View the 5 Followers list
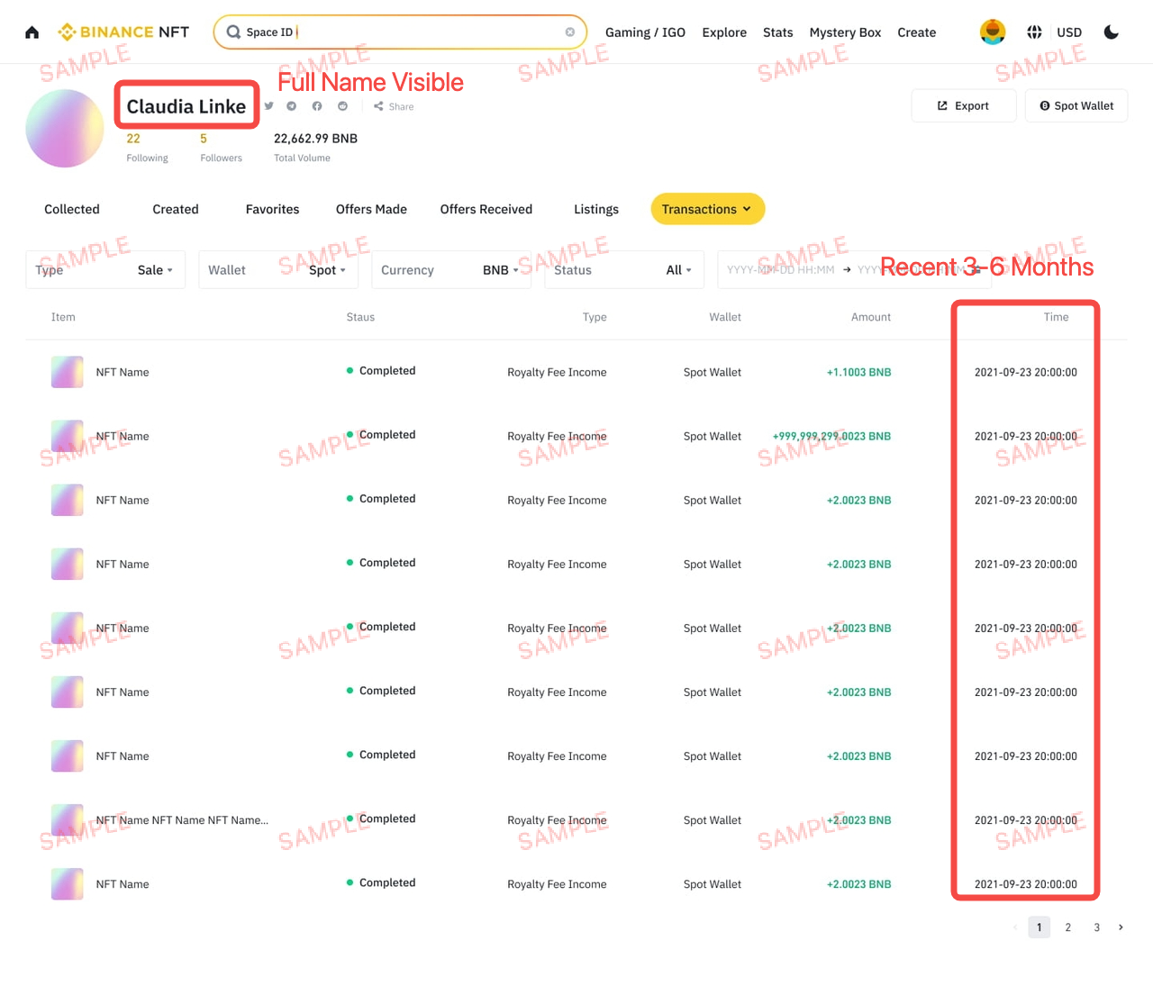Viewport: 1153px width, 1004px height. (x=221, y=148)
